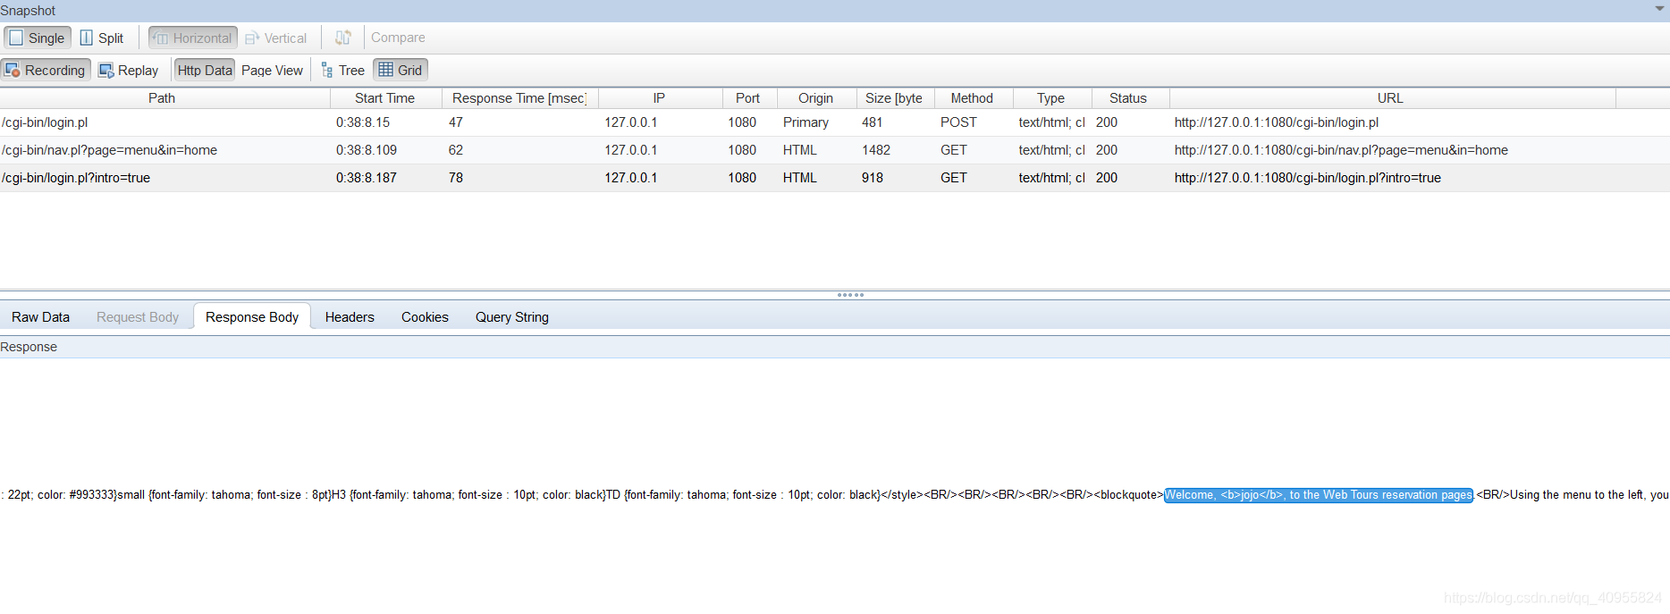
Task: Click the pane splitter grip dots
Action: tap(850, 295)
